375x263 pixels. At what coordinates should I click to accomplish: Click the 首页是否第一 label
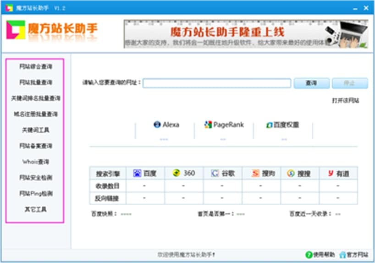click(x=216, y=214)
